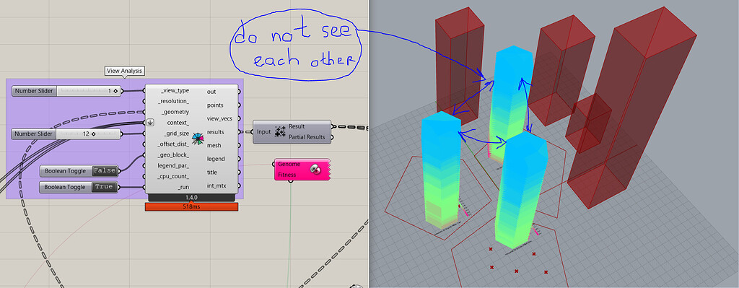Click the View Analysis component center icon
This screenshot has height=288, width=739.
(x=198, y=138)
